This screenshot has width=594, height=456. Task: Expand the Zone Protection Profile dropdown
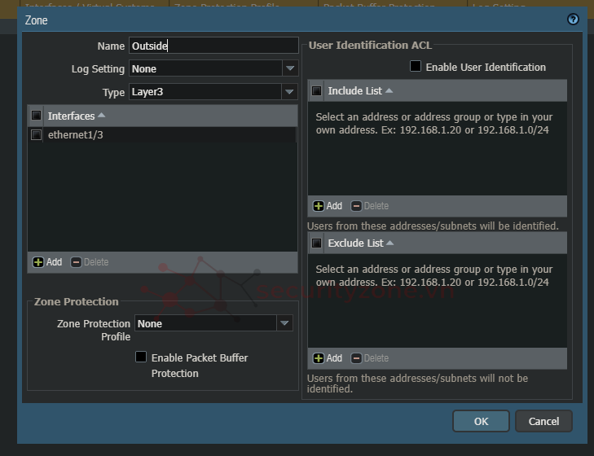pyautogui.click(x=284, y=323)
